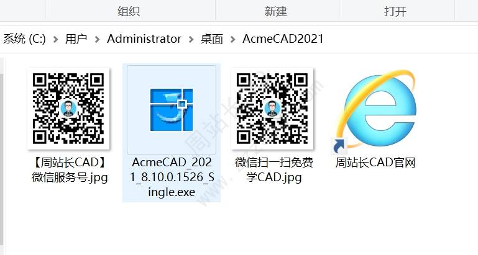This screenshot has height=255, width=478.
Task: Click the file name AcmeCAD_2021_8.10.0.1526_Single.exe
Action: pyautogui.click(x=172, y=177)
